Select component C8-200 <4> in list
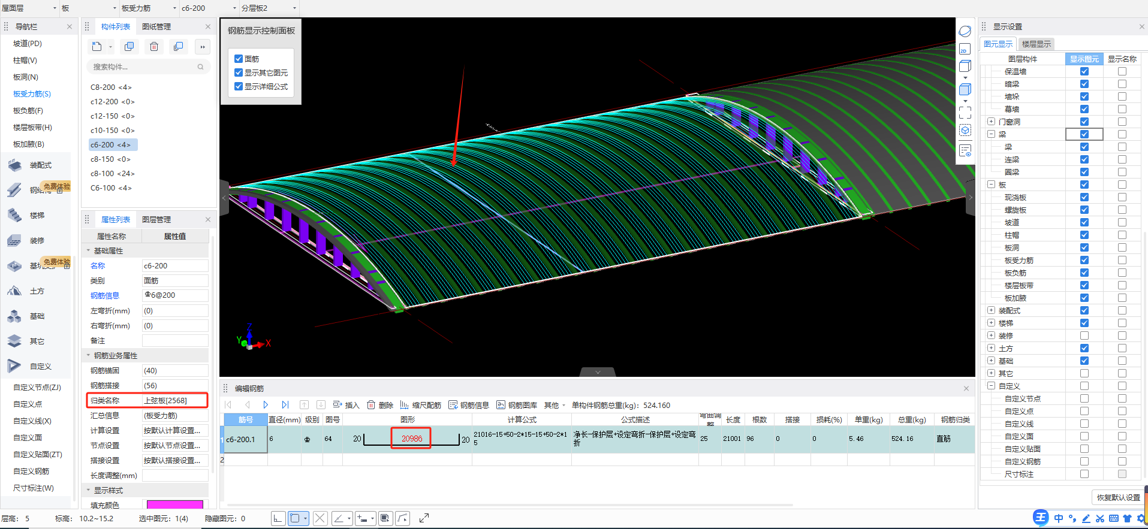1148x529 pixels. tap(111, 87)
